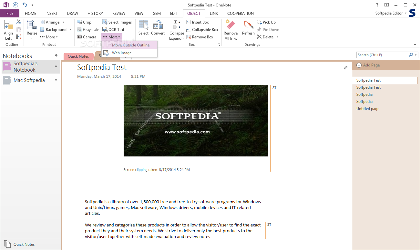Click Insert Box
The height and width of the screenshot is (250, 420).
tap(198, 22)
